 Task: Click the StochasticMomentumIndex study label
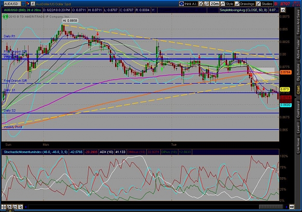35,152
